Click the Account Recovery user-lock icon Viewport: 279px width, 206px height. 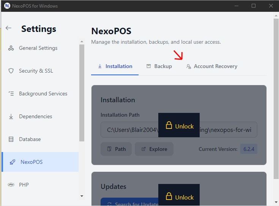click(189, 66)
